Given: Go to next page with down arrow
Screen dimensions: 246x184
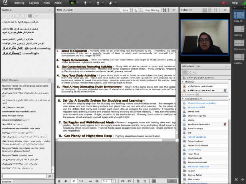Looking at the screenshot, I should pyautogui.click(x=66, y=181).
